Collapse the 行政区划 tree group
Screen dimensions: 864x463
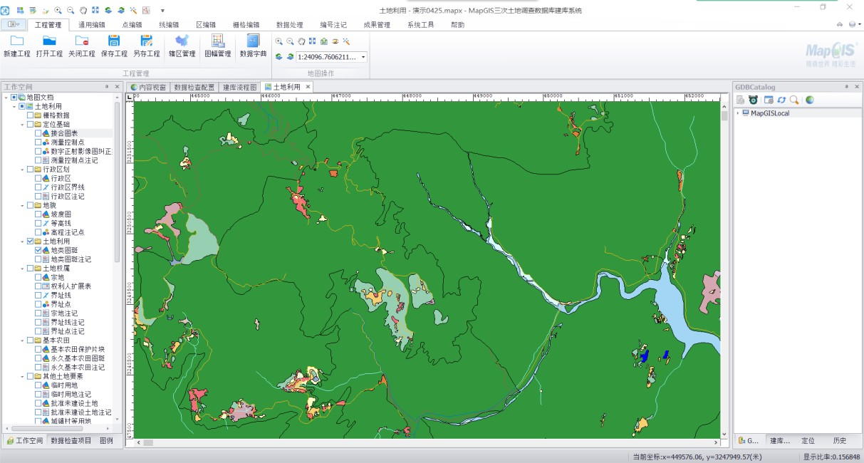(x=23, y=170)
